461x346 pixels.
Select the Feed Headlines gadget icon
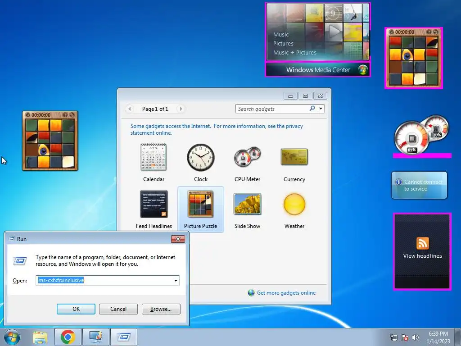coord(154,204)
